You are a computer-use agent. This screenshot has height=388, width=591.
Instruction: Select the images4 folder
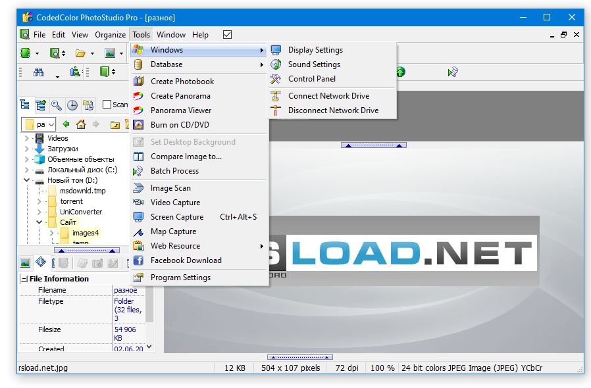click(x=86, y=233)
